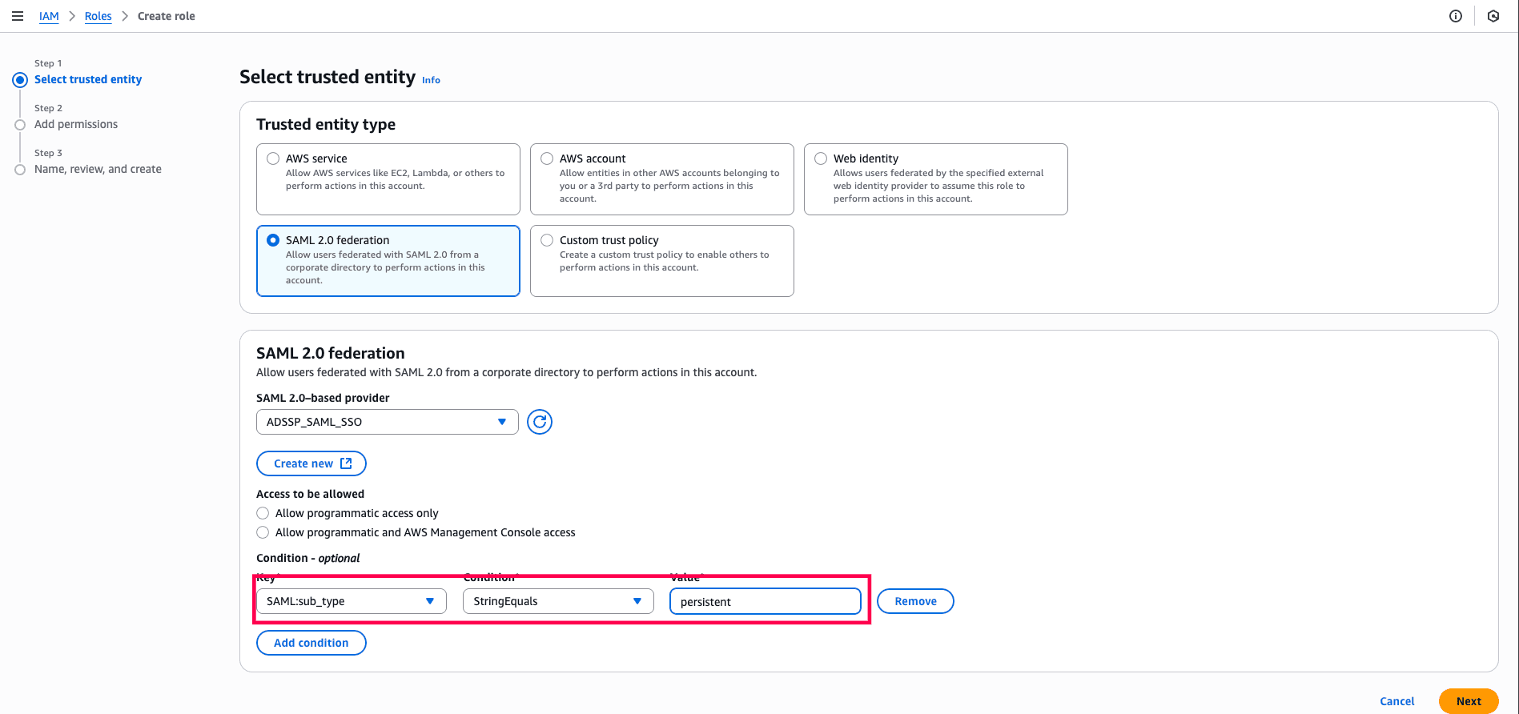Remove the SAML:sub_type condition
Viewport: 1519px width, 714px height.
(915, 601)
